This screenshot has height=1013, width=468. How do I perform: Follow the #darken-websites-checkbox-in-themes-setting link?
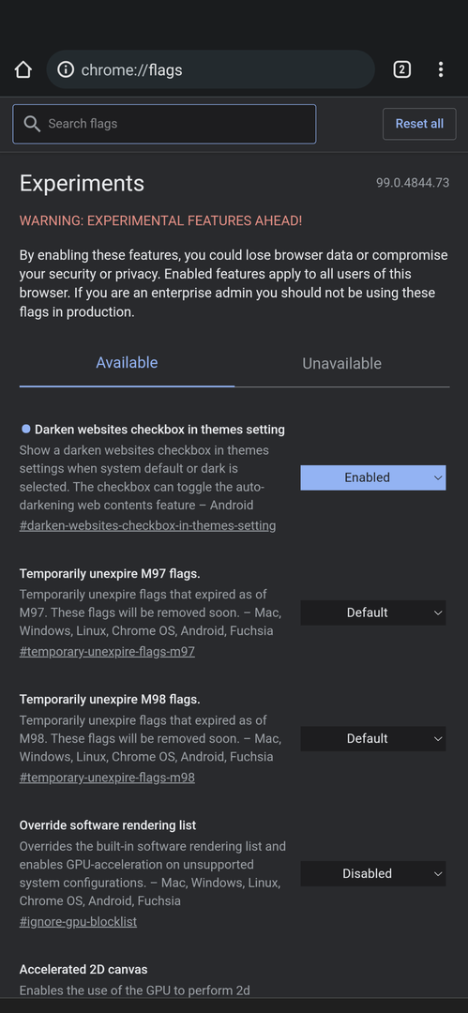point(147,525)
